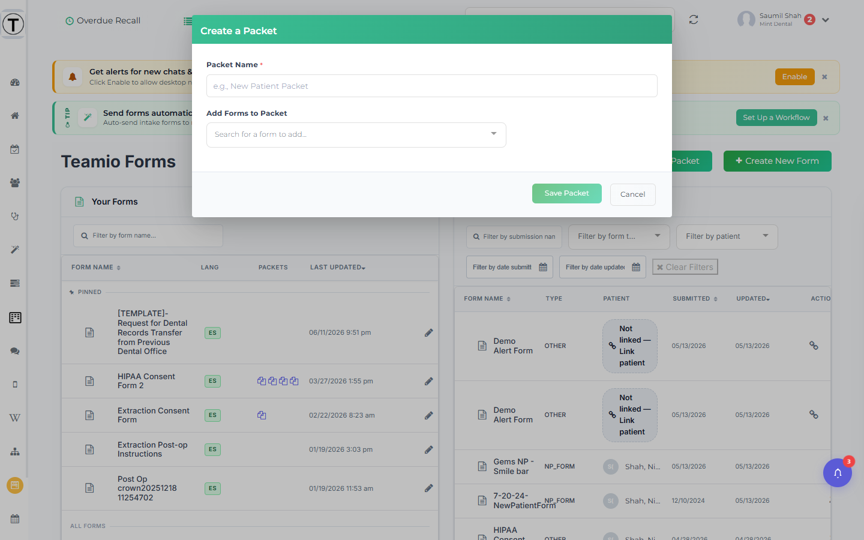Open the dashboard gauge icon in the sidebar

pyautogui.click(x=15, y=82)
